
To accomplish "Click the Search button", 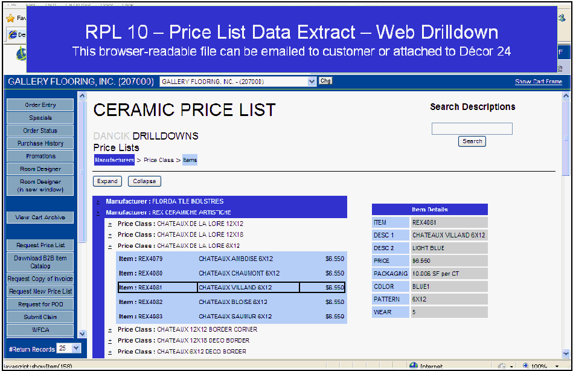I will (472, 141).
